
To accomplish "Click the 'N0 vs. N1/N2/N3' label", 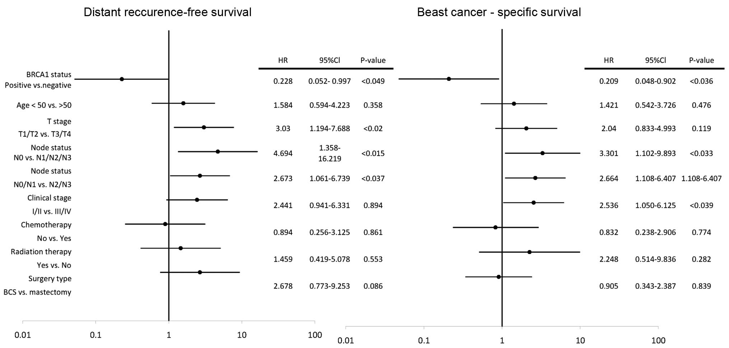I will tap(42, 157).
